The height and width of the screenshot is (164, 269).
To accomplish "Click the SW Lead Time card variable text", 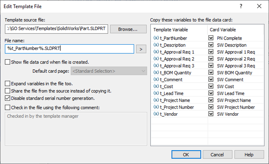I will click(231, 93).
